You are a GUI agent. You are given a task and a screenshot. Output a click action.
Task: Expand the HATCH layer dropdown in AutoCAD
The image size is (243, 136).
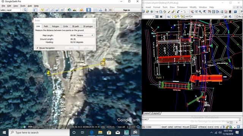pyautogui.click(x=222, y=17)
